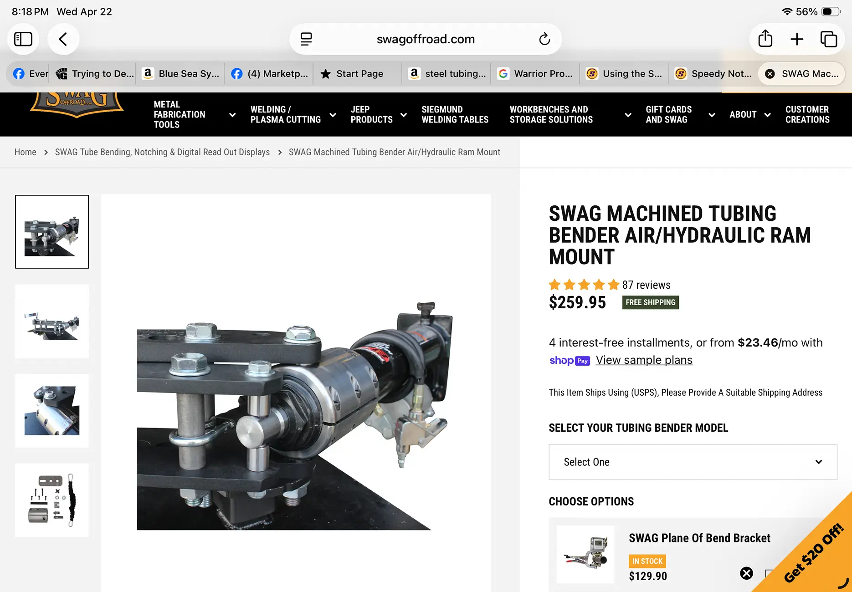Click the Shop Pay logo
This screenshot has height=592, width=852.
point(570,361)
